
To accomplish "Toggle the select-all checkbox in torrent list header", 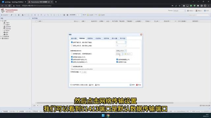I will pos(37,21).
